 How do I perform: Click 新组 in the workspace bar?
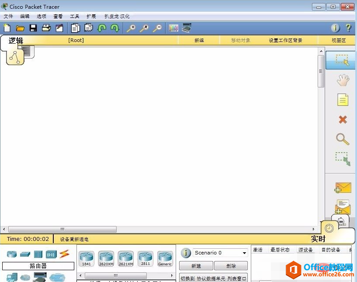(x=199, y=40)
